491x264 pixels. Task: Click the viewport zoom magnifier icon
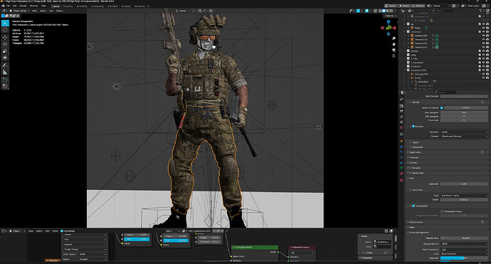(394, 38)
